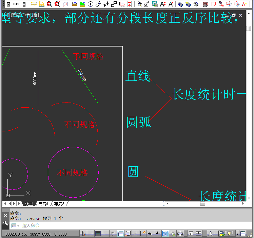The width and height of the screenshot is (254, 238).
Task: Select the table export to Excel icon
Action: (x=155, y=4)
